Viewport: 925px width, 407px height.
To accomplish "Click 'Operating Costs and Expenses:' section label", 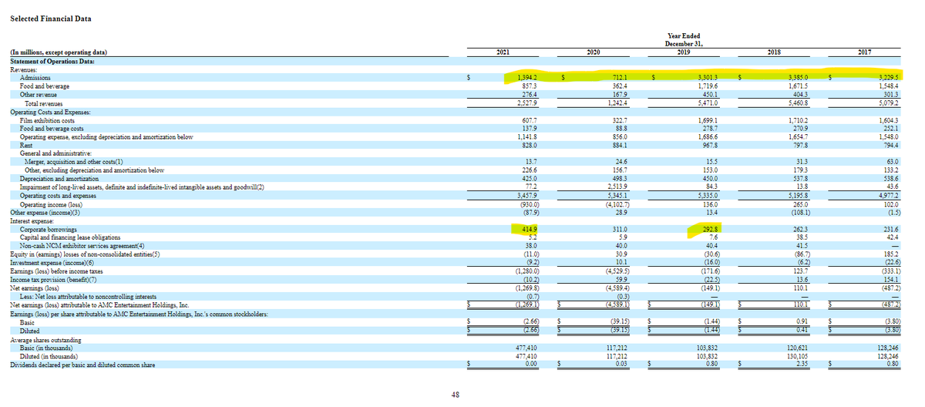I will point(52,112).
